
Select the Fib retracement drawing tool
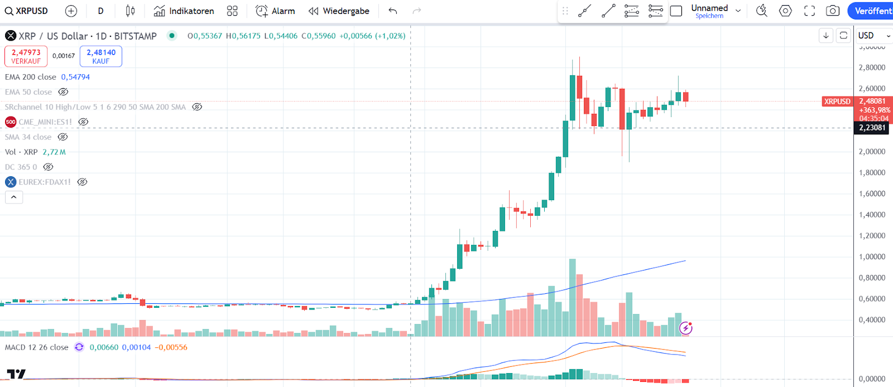pyautogui.click(x=632, y=11)
